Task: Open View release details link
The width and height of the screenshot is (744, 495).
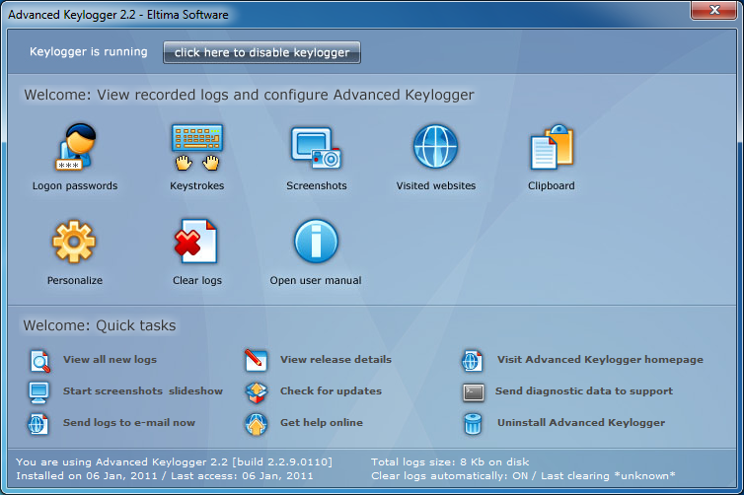Action: coord(335,359)
